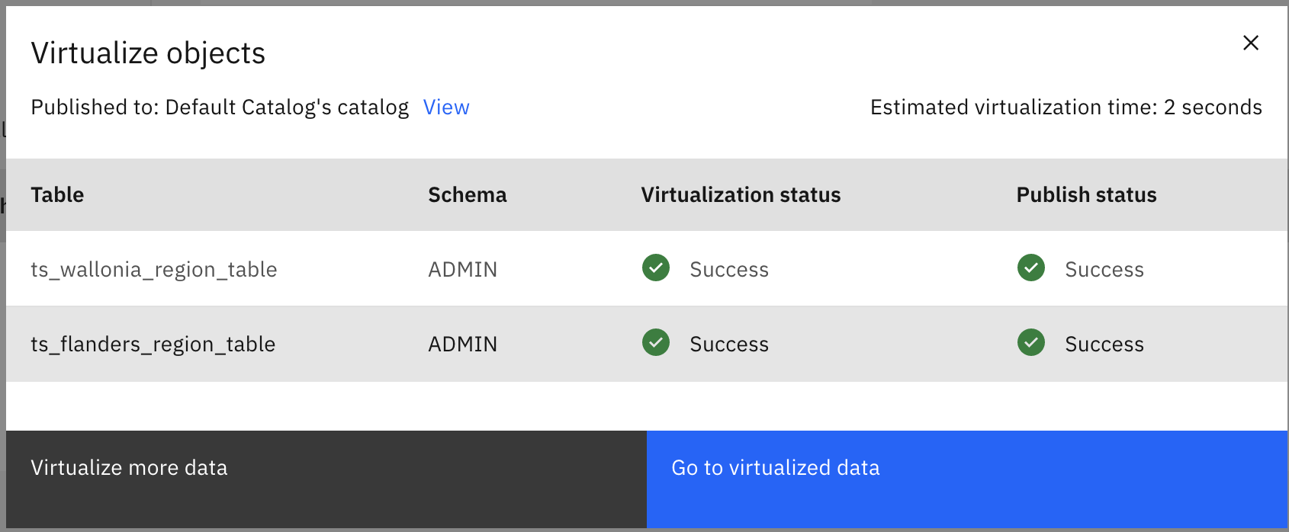Image resolution: width=1289 pixels, height=532 pixels.
Task: Click publish success icon for ts_flanders_region_table
Action: point(1031,343)
